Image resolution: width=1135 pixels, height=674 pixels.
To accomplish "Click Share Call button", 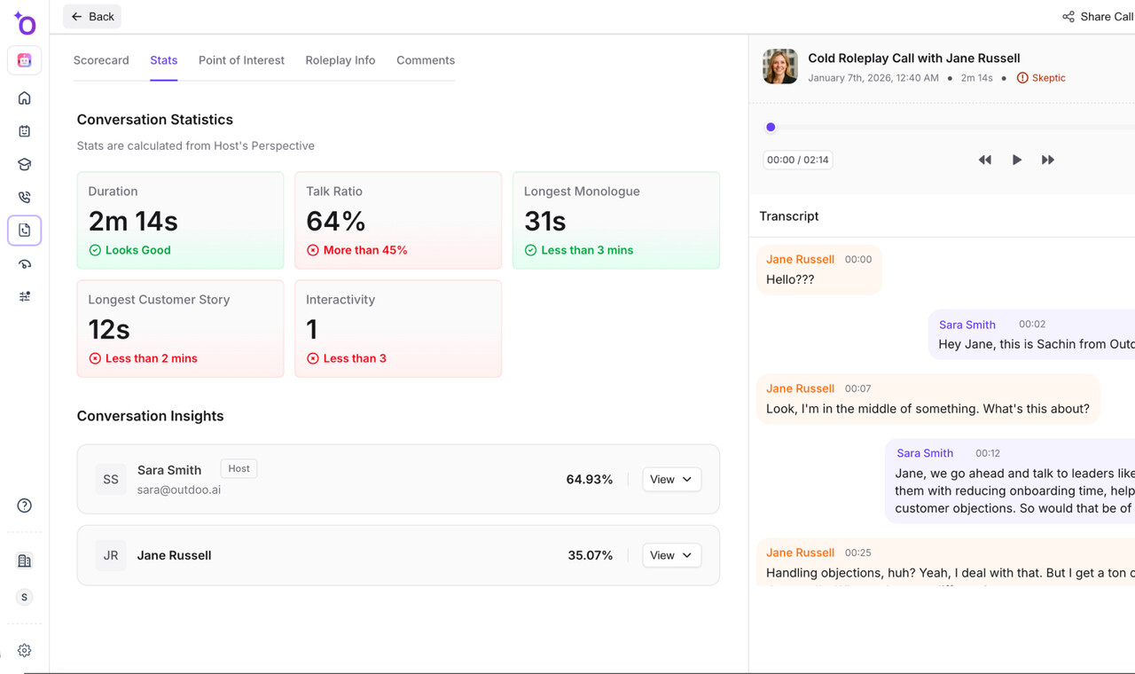I will pyautogui.click(x=1098, y=16).
